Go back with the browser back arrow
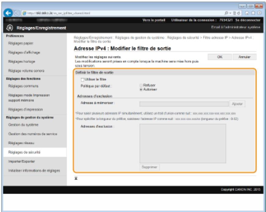This screenshot has height=212, width=266. click(x=8, y=13)
